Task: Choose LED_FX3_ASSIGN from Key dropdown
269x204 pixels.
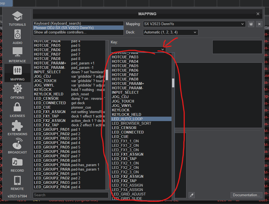Action: click(141, 185)
